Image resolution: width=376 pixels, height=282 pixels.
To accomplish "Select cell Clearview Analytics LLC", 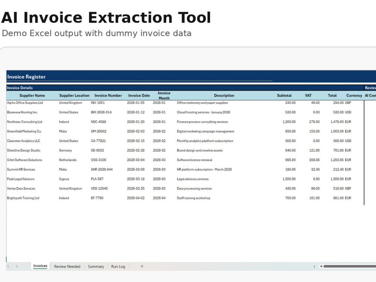I will [x=23, y=141].
